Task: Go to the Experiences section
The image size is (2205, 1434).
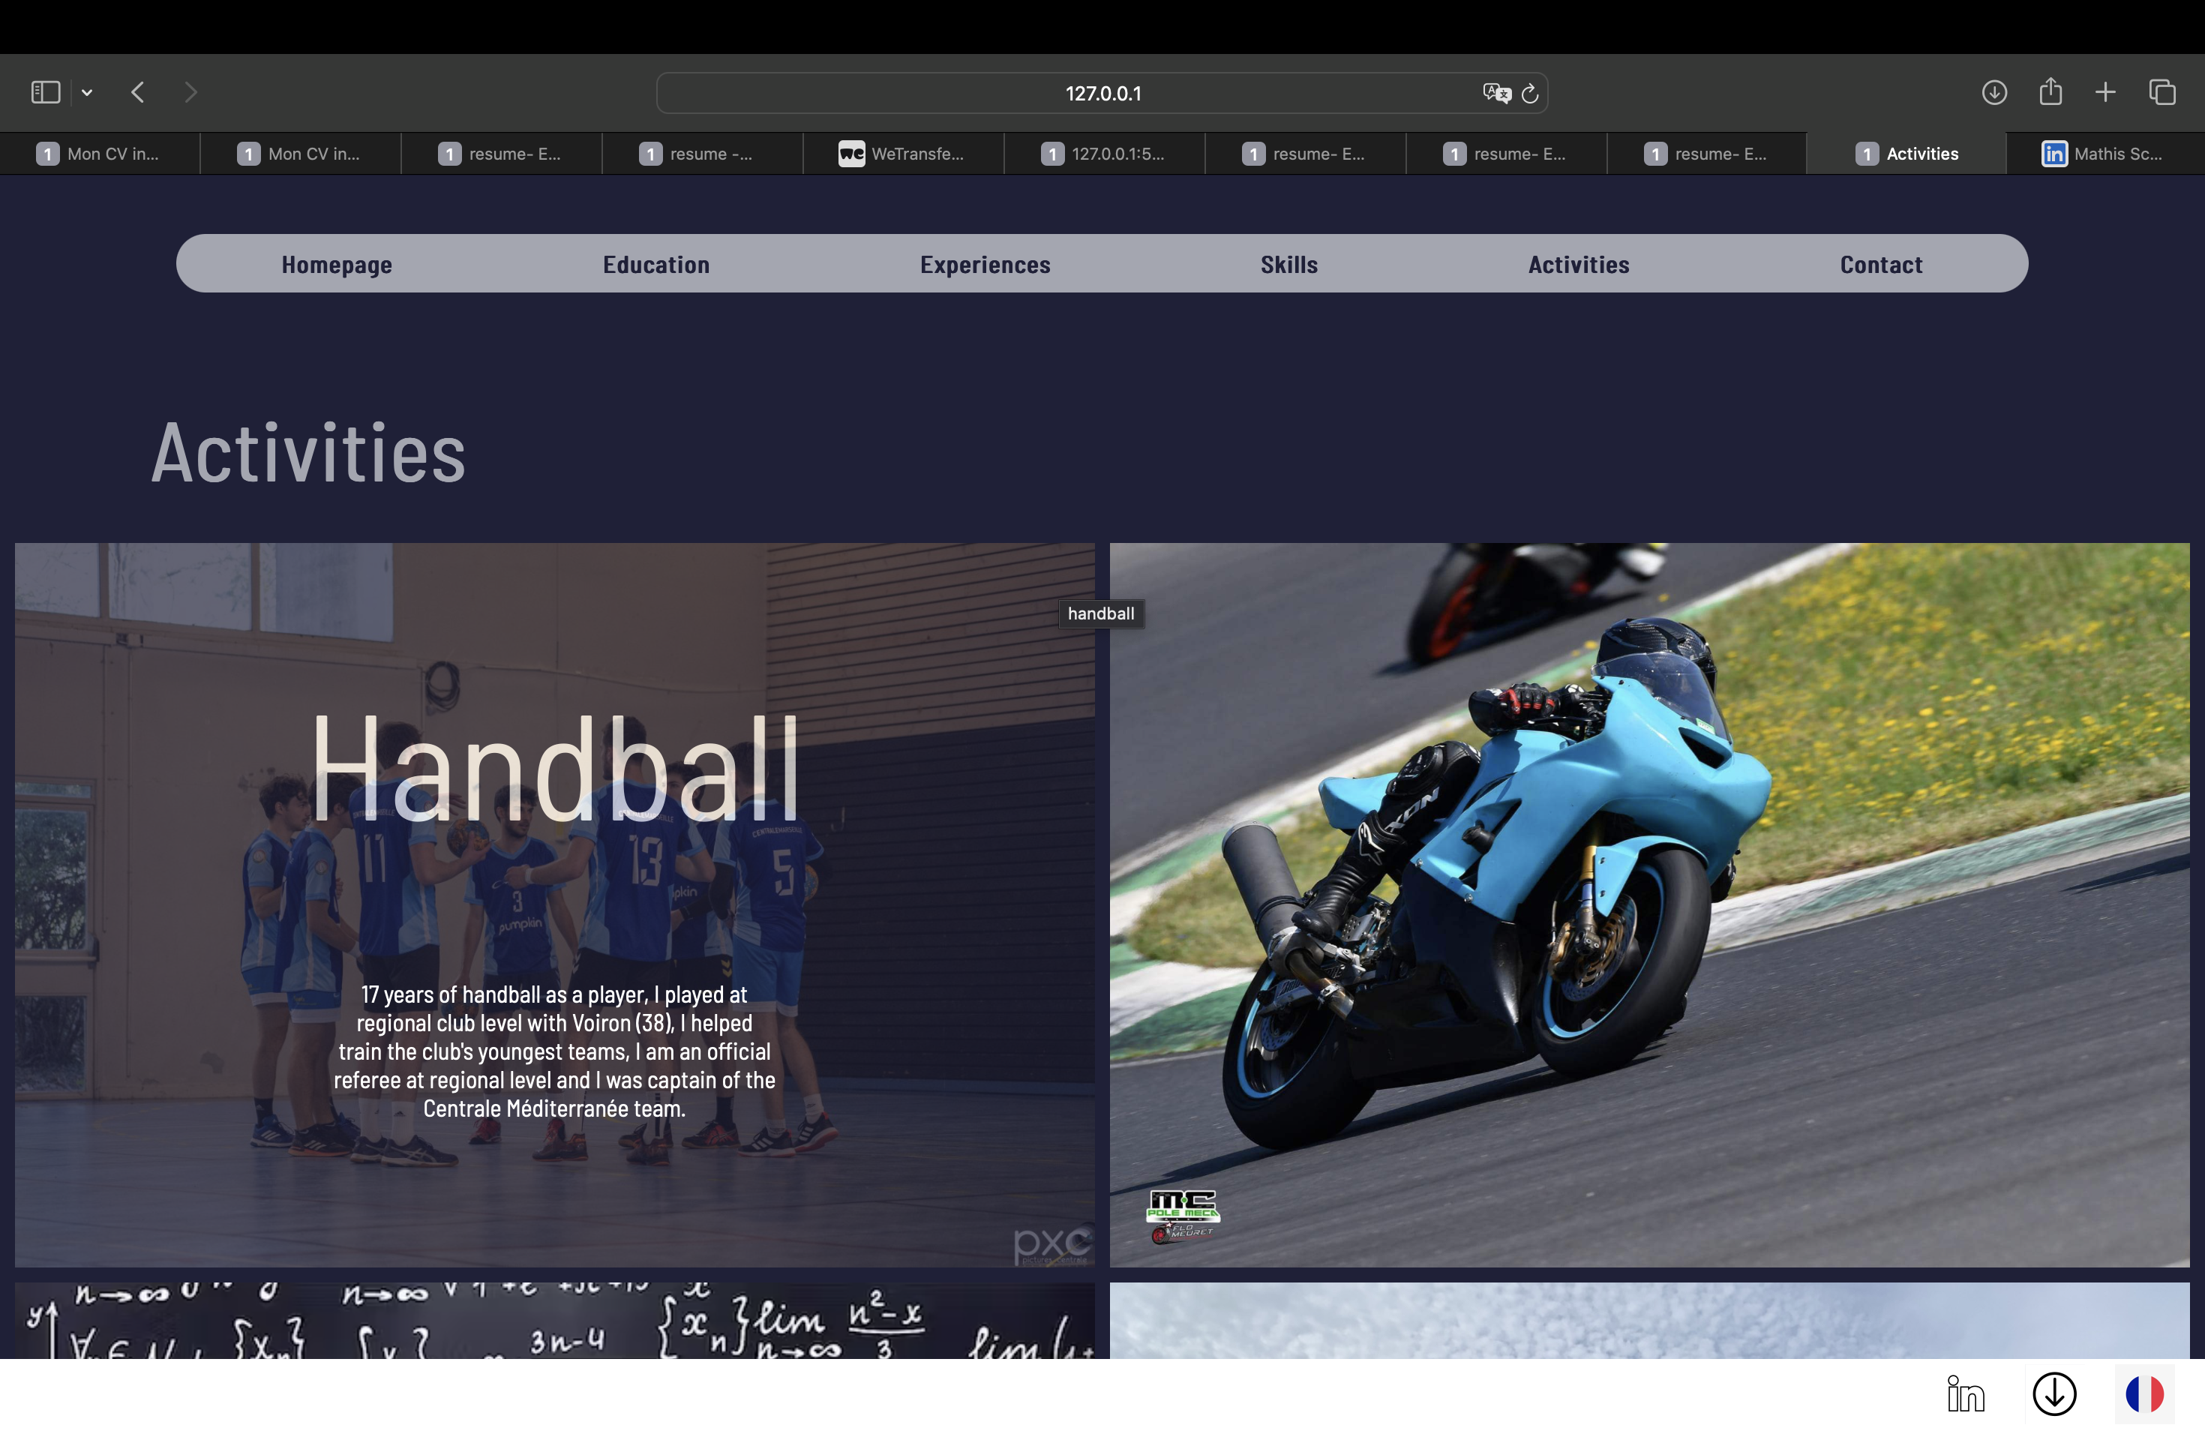Action: point(985,265)
